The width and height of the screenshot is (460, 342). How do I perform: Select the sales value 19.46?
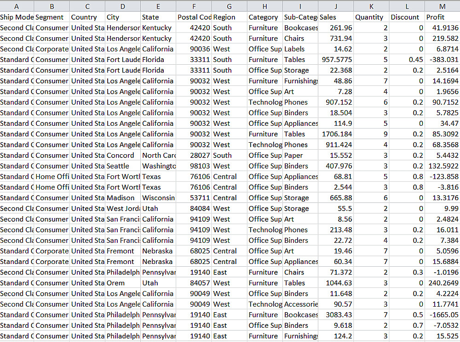pyautogui.click(x=336, y=251)
